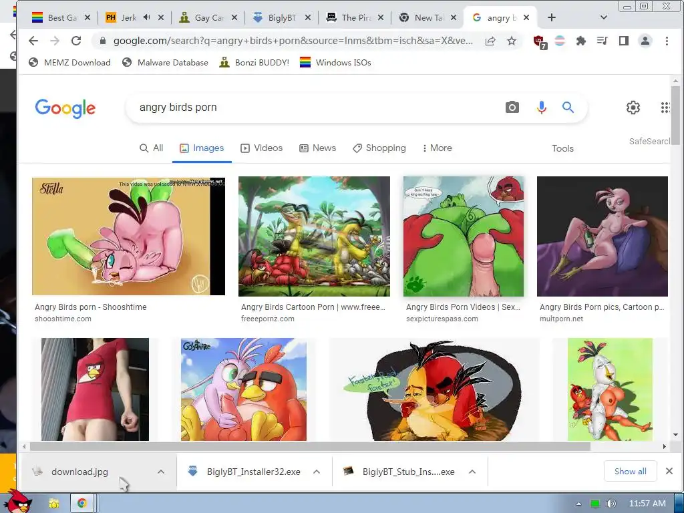Show hidden system tray icons
This screenshot has height=513, width=684.
point(578,504)
